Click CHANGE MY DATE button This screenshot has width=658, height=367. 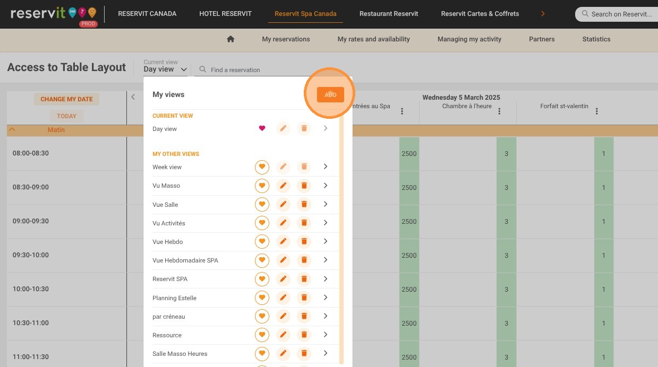click(x=66, y=99)
